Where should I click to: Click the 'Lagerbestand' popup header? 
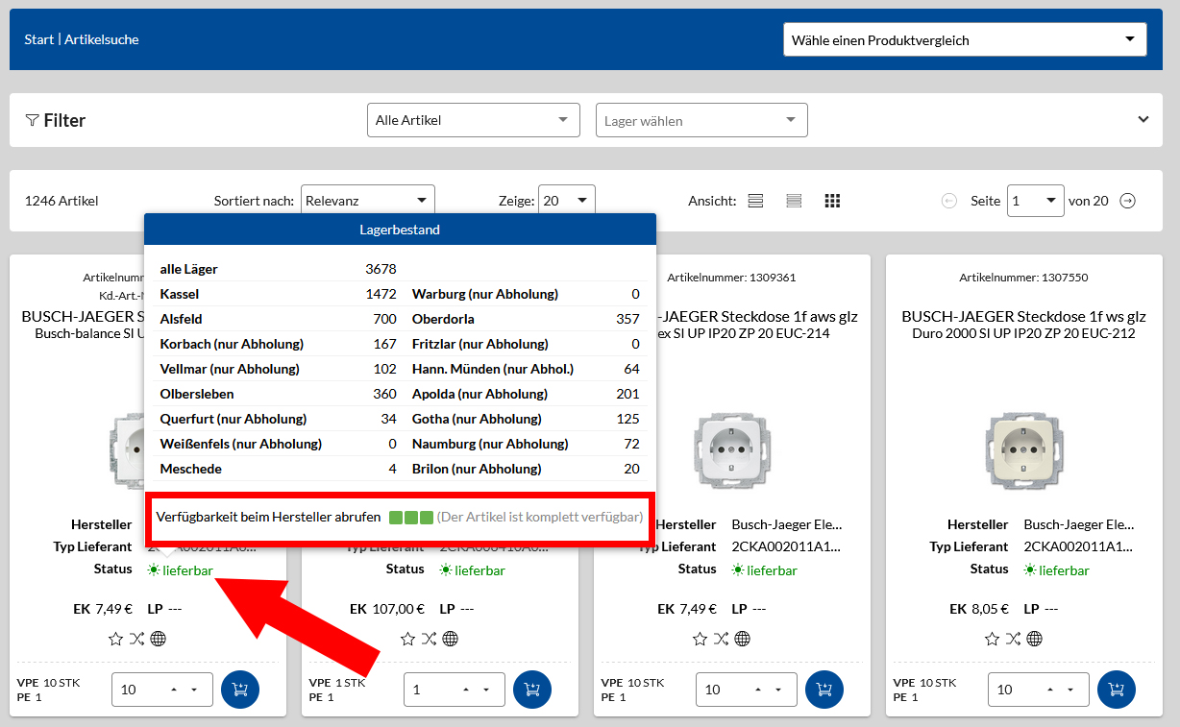(400, 230)
